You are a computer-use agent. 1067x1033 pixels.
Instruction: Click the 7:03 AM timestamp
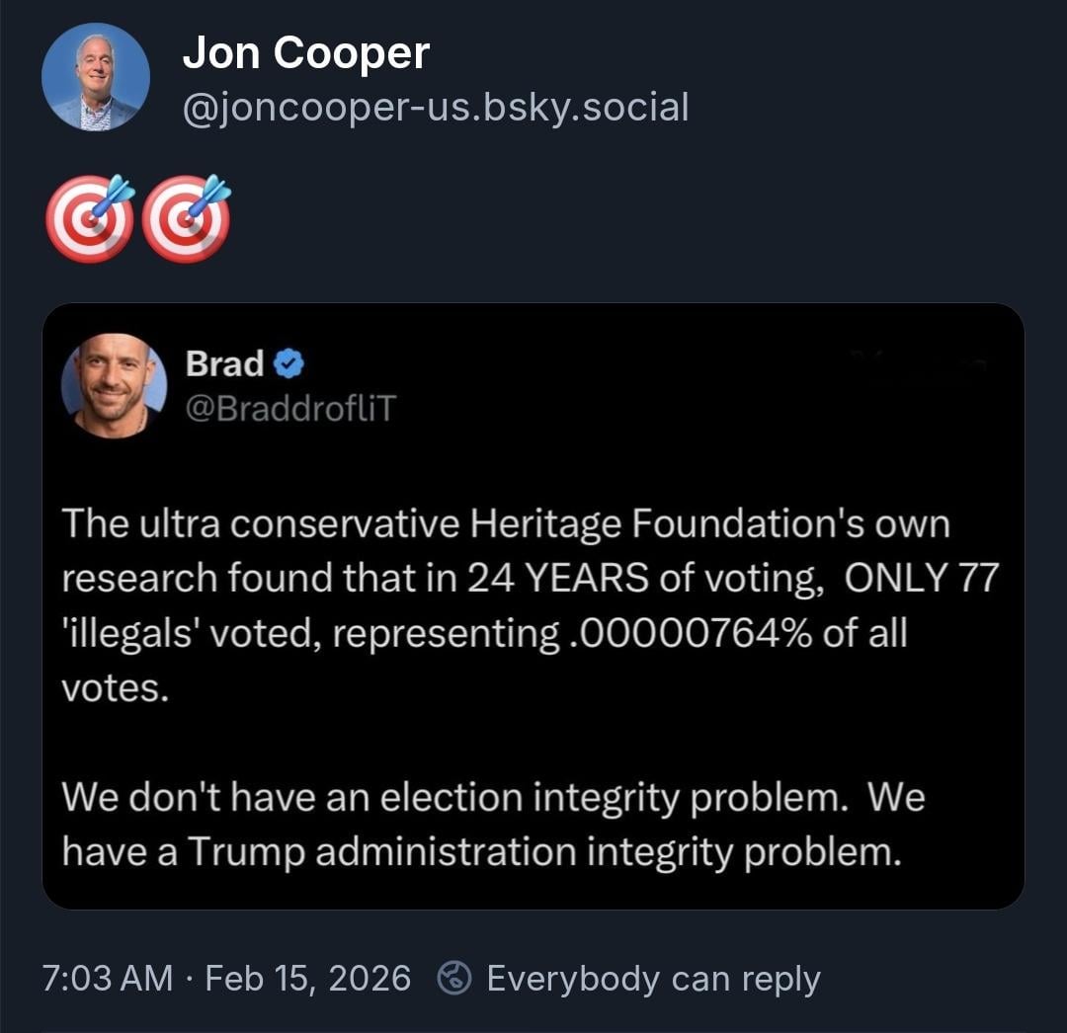point(108,979)
